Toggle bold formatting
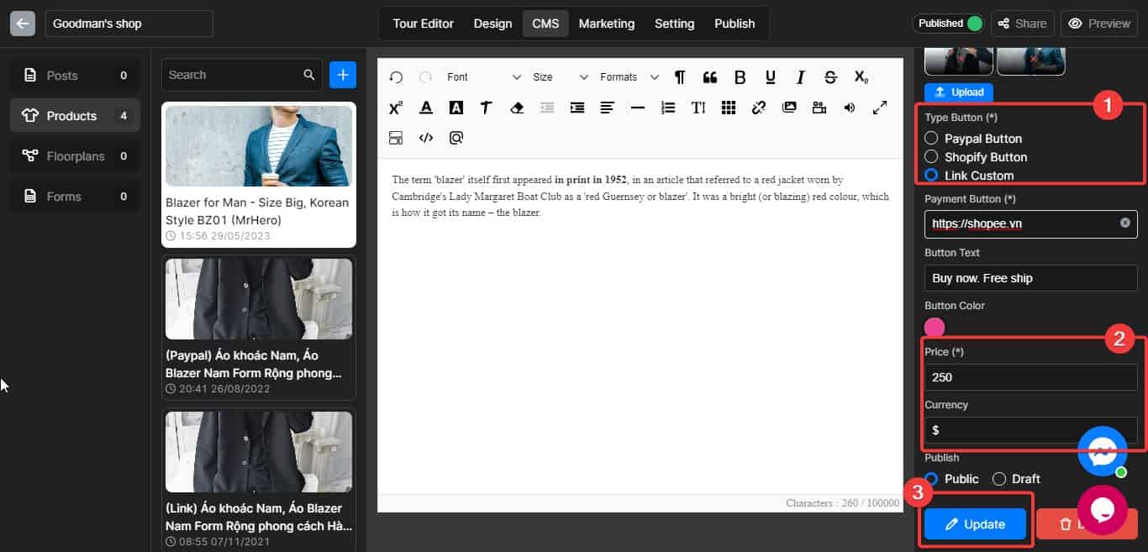This screenshot has height=552, width=1148. click(x=740, y=77)
